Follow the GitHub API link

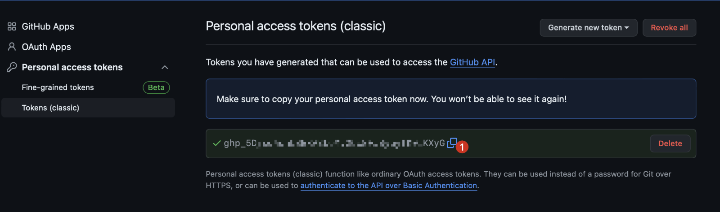point(472,62)
